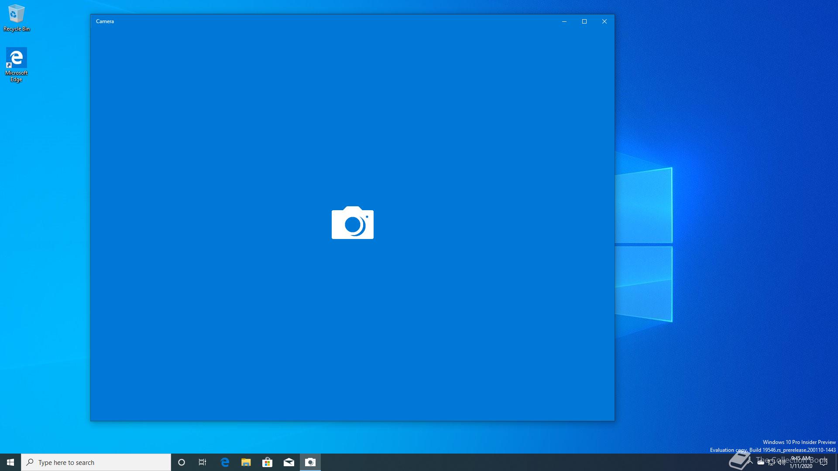The height and width of the screenshot is (471, 838).
Task: Select the Microsoft Edge desktop shortcut
Action: [16, 65]
